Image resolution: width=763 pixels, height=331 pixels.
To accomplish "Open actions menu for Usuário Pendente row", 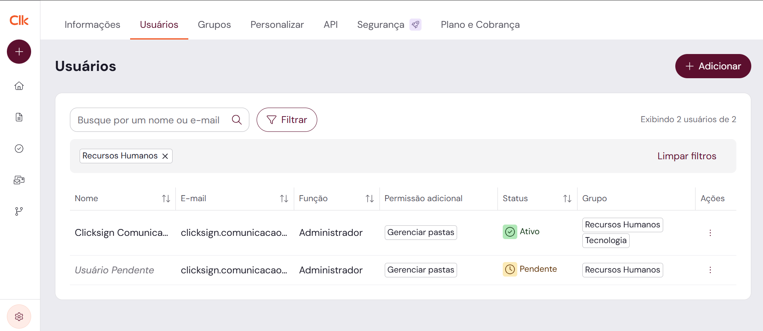I will [710, 270].
